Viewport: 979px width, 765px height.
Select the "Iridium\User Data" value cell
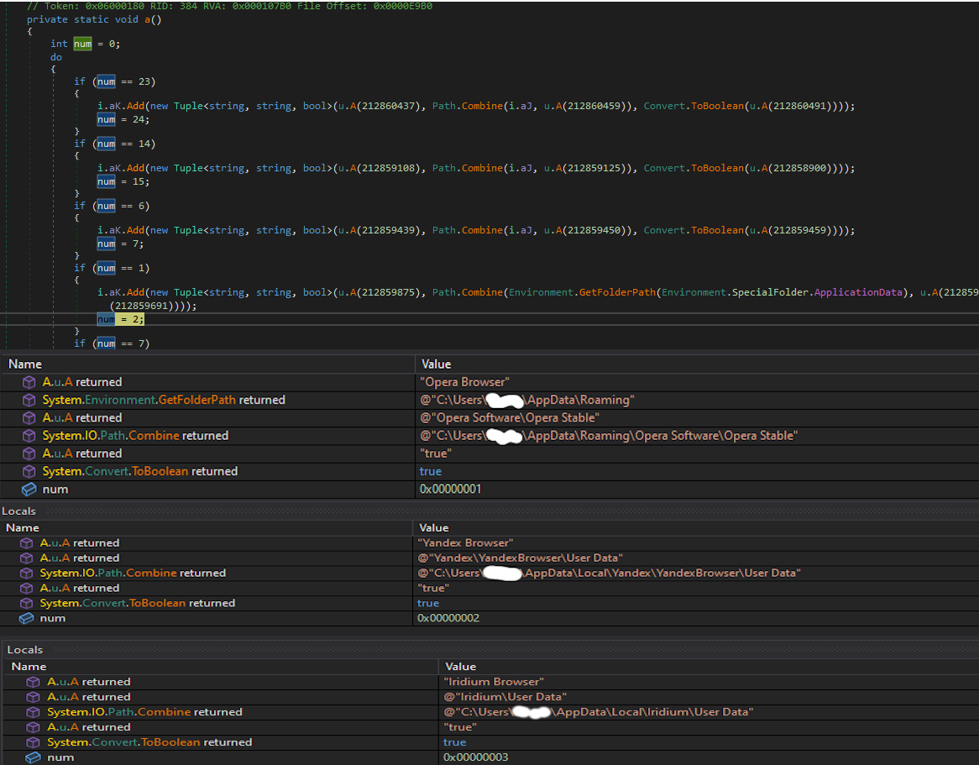click(x=505, y=697)
